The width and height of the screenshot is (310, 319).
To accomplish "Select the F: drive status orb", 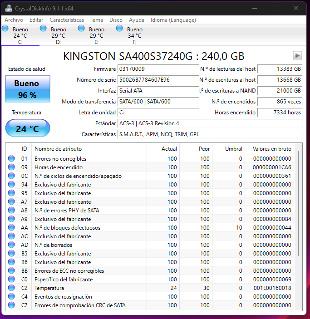I will click(119, 28).
